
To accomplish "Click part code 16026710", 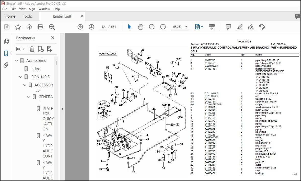I will coord(210,60).
